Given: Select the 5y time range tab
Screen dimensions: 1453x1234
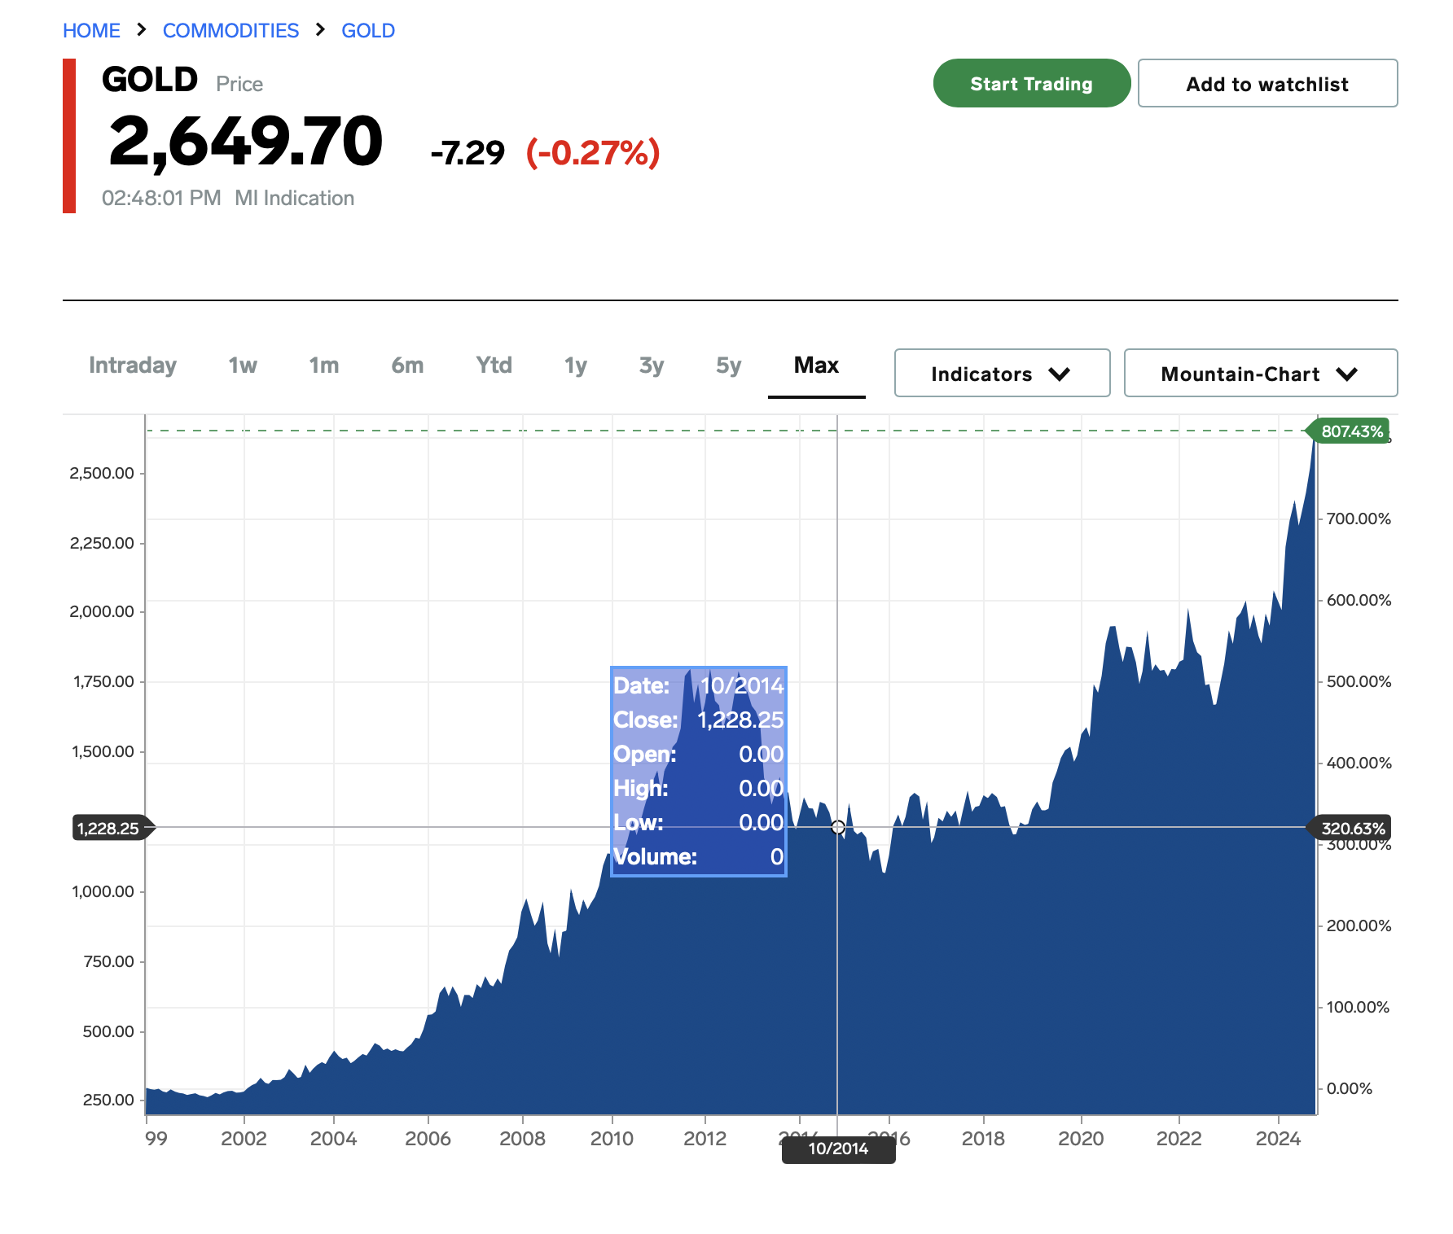Looking at the screenshot, I should click(729, 365).
